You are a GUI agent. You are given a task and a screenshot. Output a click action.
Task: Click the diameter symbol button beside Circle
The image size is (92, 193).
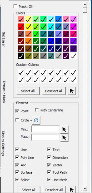pos(36,120)
